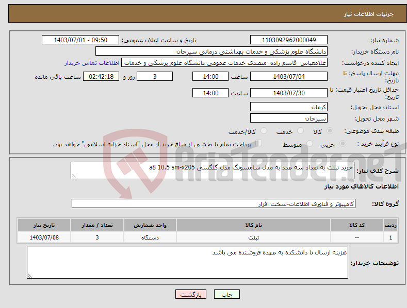Screen dimensions: 407x308
Task: Click the تعداد / مقدار column header
Action: coord(97,225)
